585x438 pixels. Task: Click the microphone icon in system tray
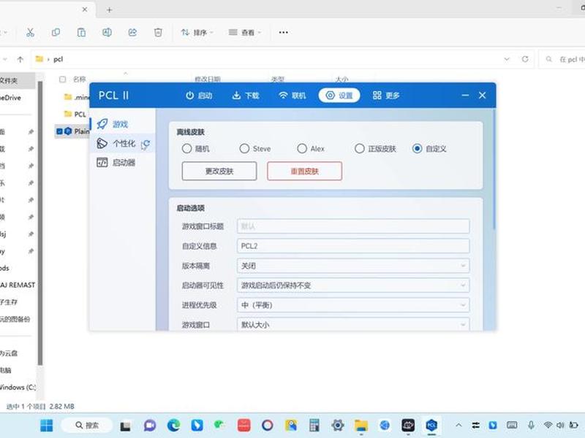(x=531, y=425)
